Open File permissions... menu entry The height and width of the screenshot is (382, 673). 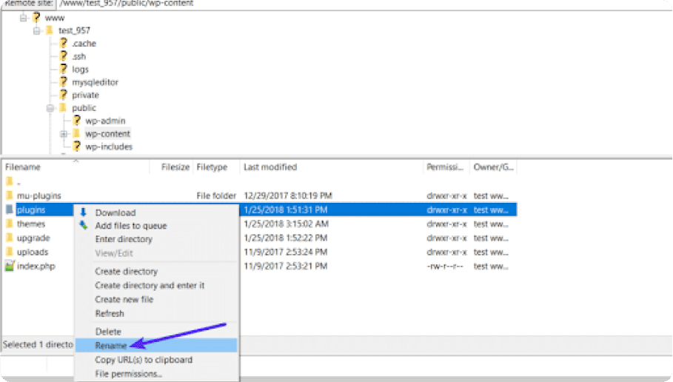click(156, 374)
